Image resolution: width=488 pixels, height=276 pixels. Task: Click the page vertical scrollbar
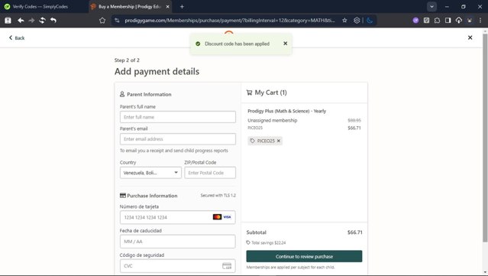pos(485,137)
